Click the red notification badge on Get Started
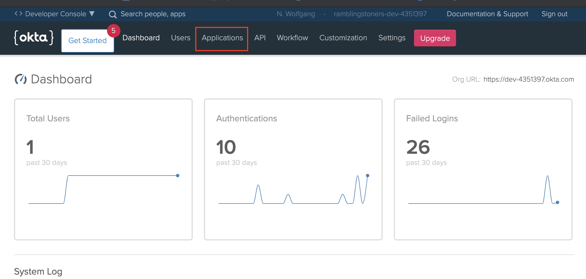The image size is (586, 279). coord(114,31)
